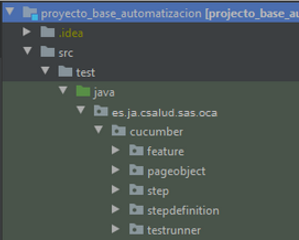This screenshot has width=299, height=240.
Task: Click the project module folder icon
Action: (x=30, y=13)
